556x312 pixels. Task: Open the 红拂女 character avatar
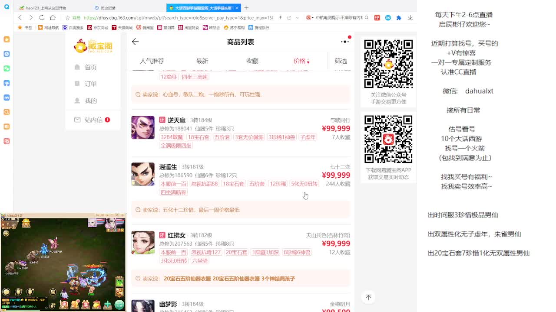tap(143, 243)
